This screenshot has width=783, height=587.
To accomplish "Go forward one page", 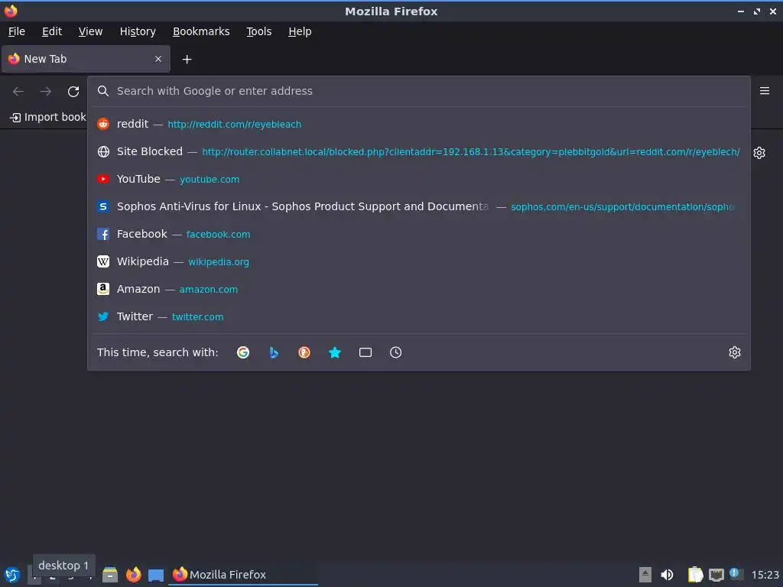I will click(x=46, y=92).
